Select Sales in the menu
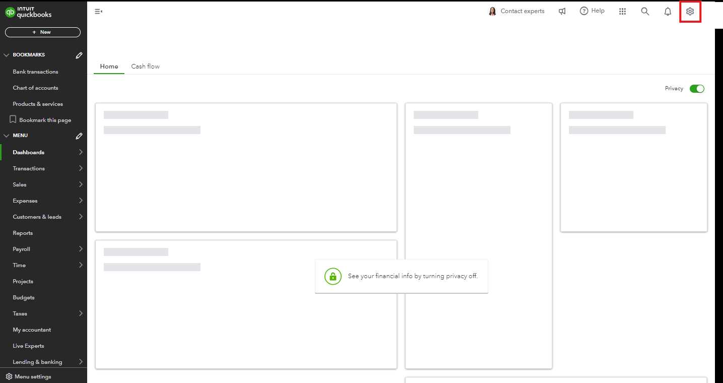723x383 pixels. click(20, 184)
